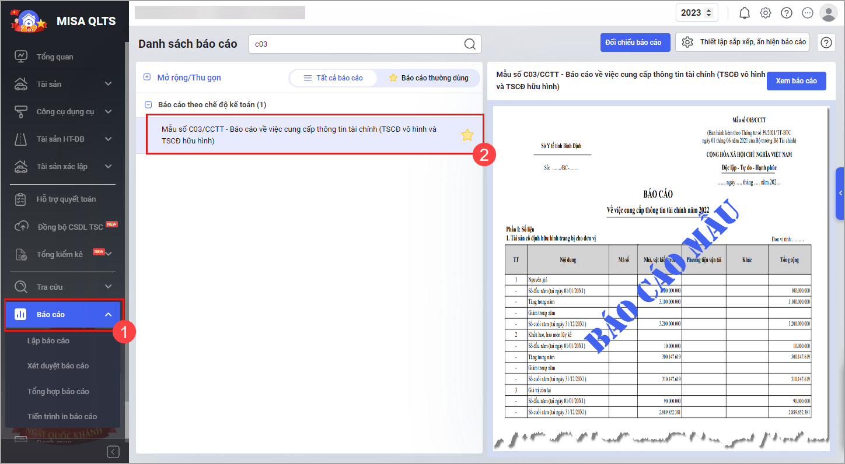Open Lập báo cáo submenu item
This screenshot has width=845, height=464.
[x=48, y=340]
